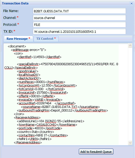The width and height of the screenshot is (135, 158).
Task: Click the <document> opening tag line
Action: [x=17, y=46]
